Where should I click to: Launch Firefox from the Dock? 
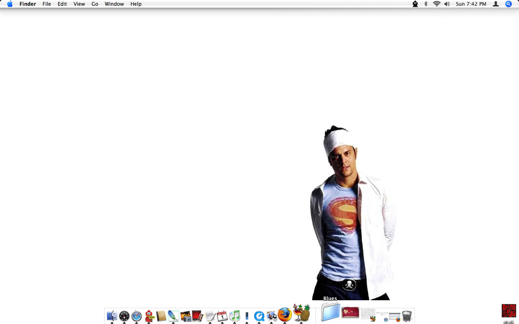(x=285, y=315)
